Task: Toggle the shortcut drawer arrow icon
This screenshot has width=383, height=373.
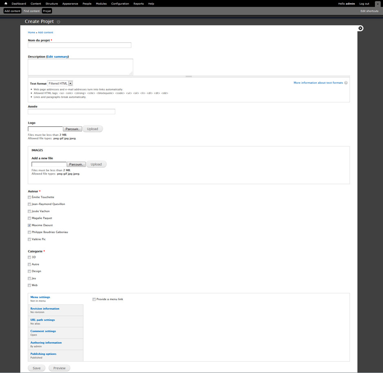Action: click(377, 4)
